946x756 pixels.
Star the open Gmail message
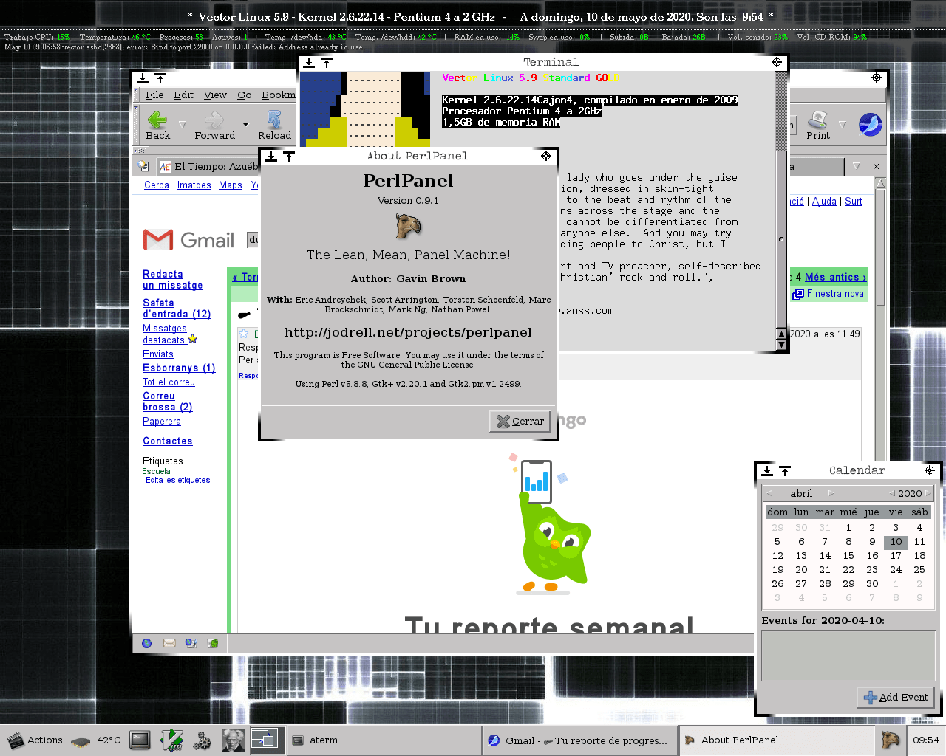pos(244,334)
